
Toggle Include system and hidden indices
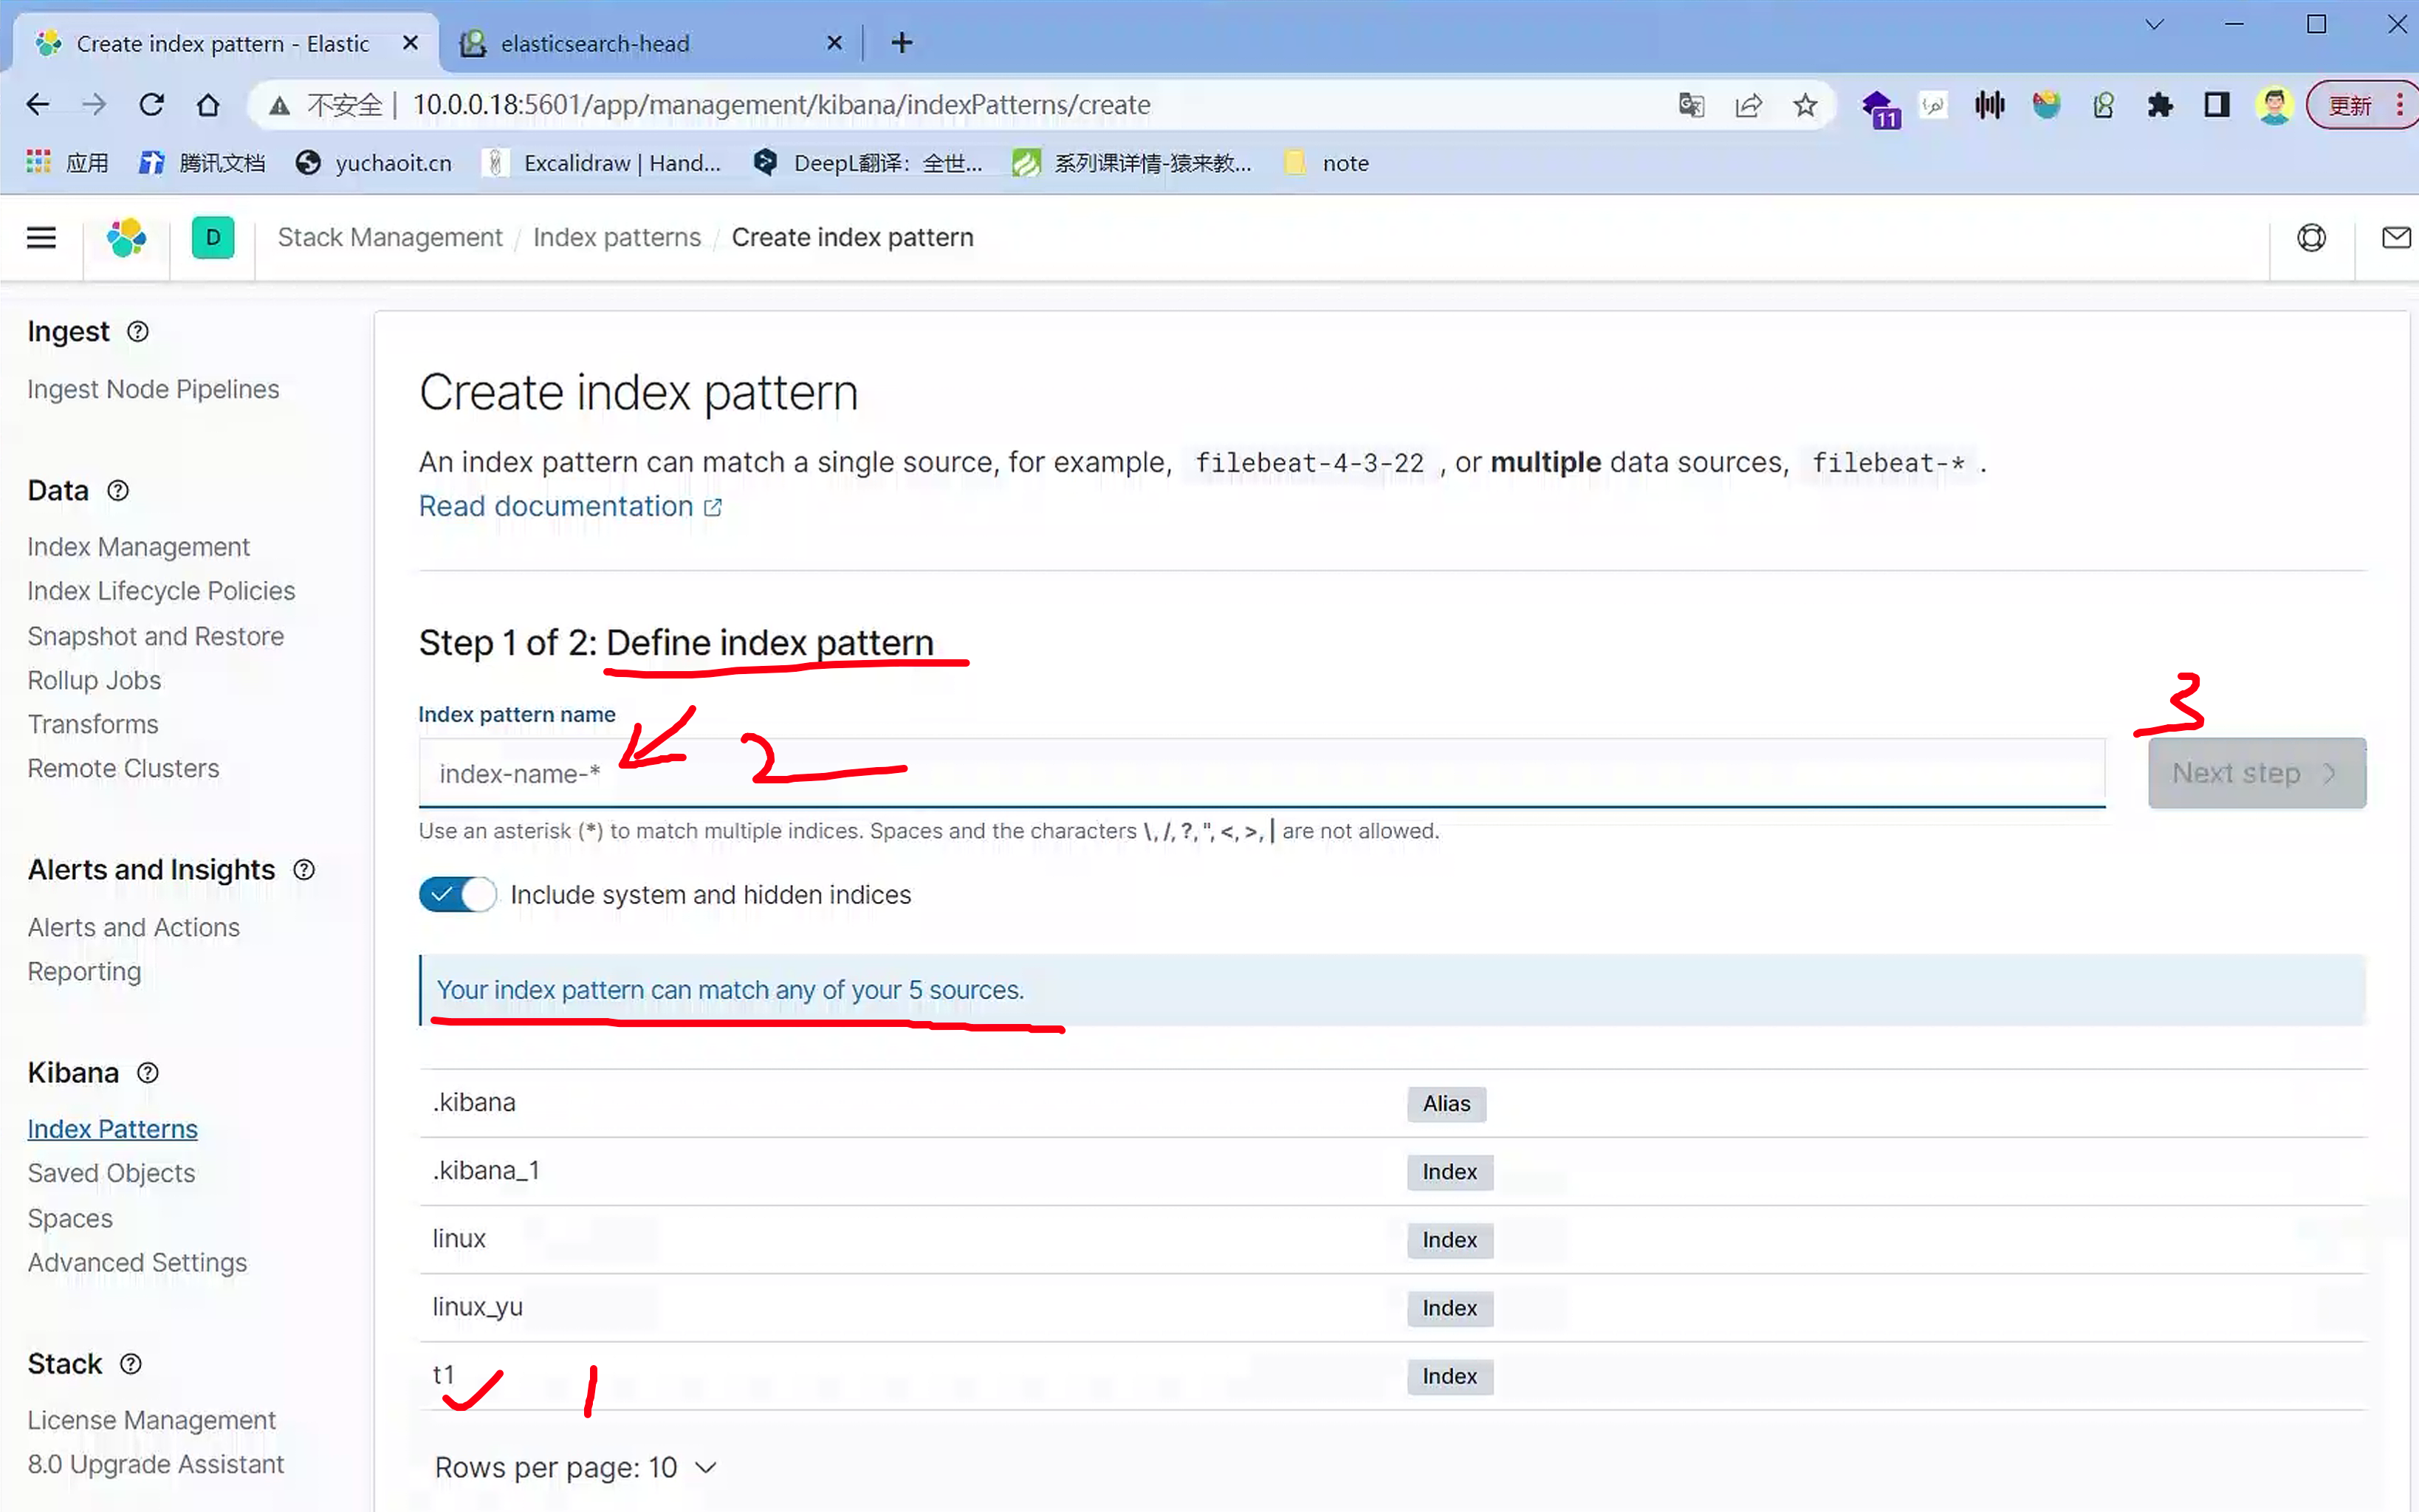(458, 894)
